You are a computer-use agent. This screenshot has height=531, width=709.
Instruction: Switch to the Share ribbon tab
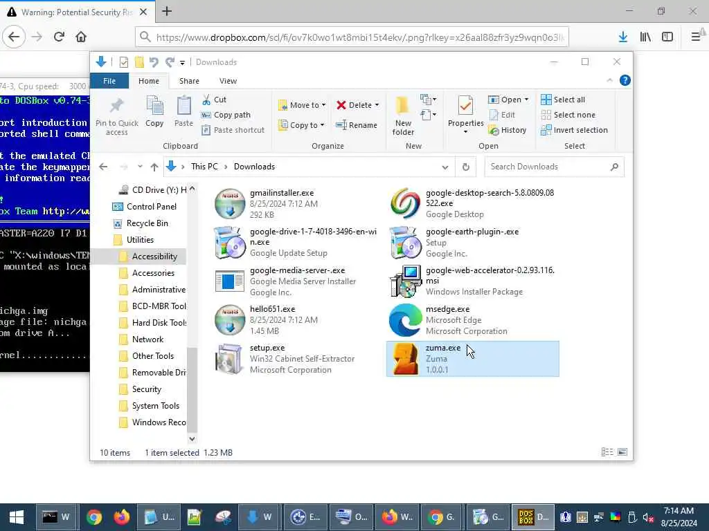pyautogui.click(x=189, y=81)
